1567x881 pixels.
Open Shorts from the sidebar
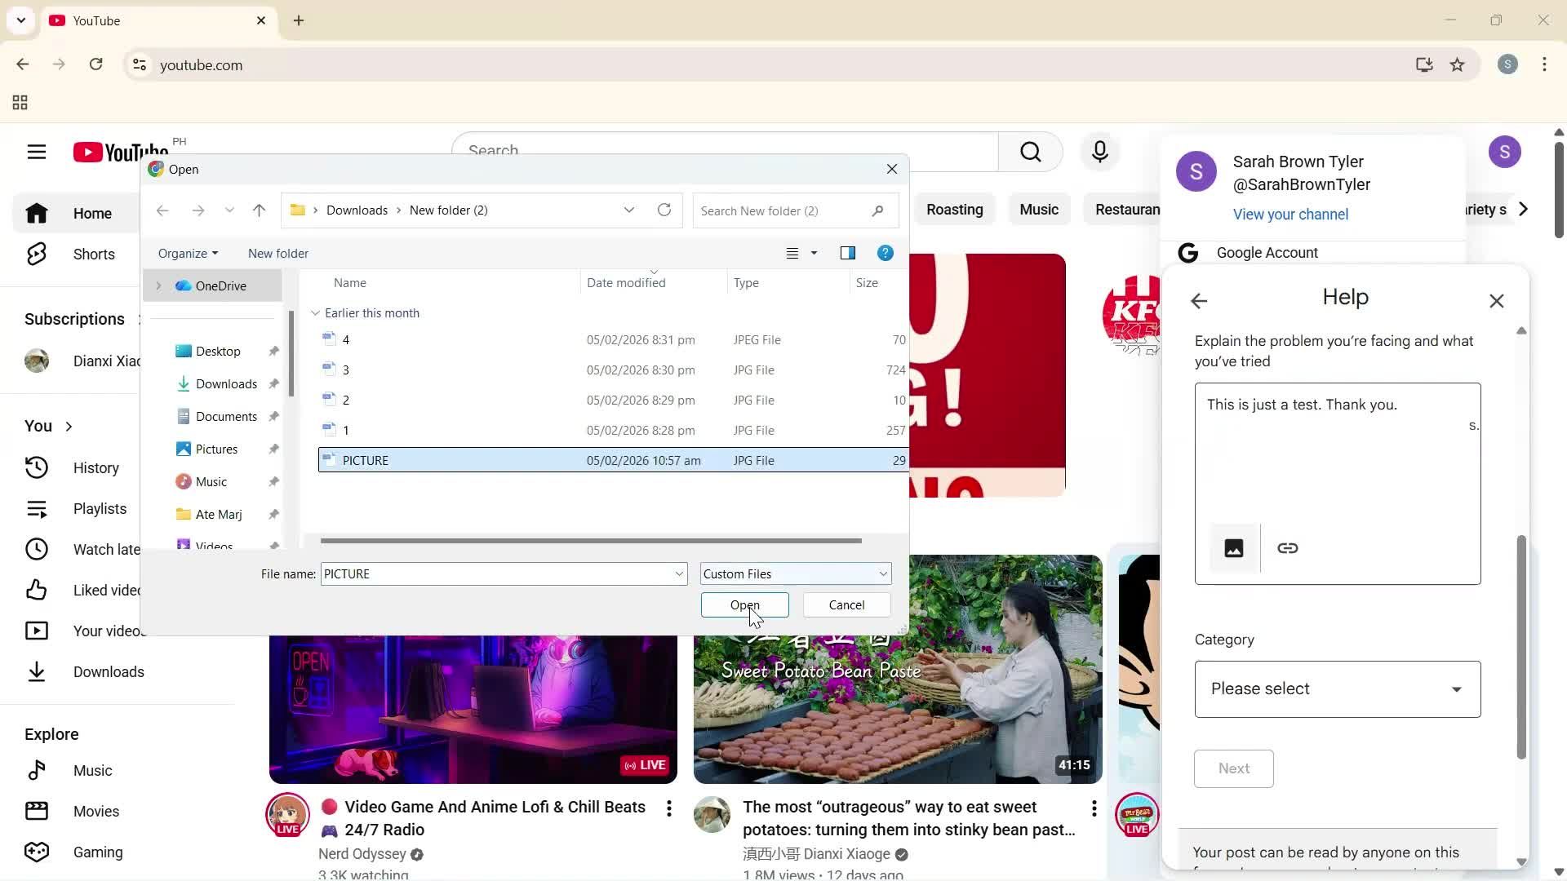pyautogui.click(x=93, y=254)
